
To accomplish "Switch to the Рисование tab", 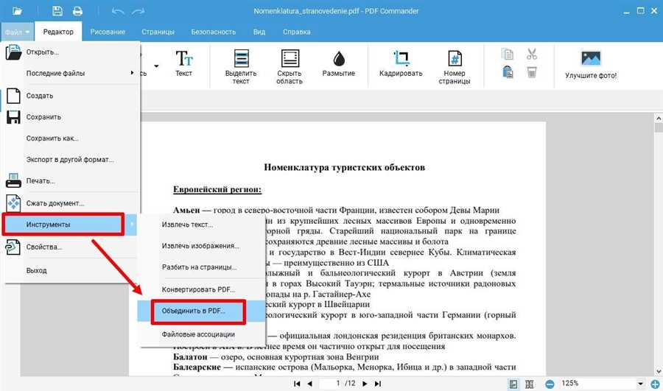I will click(108, 32).
